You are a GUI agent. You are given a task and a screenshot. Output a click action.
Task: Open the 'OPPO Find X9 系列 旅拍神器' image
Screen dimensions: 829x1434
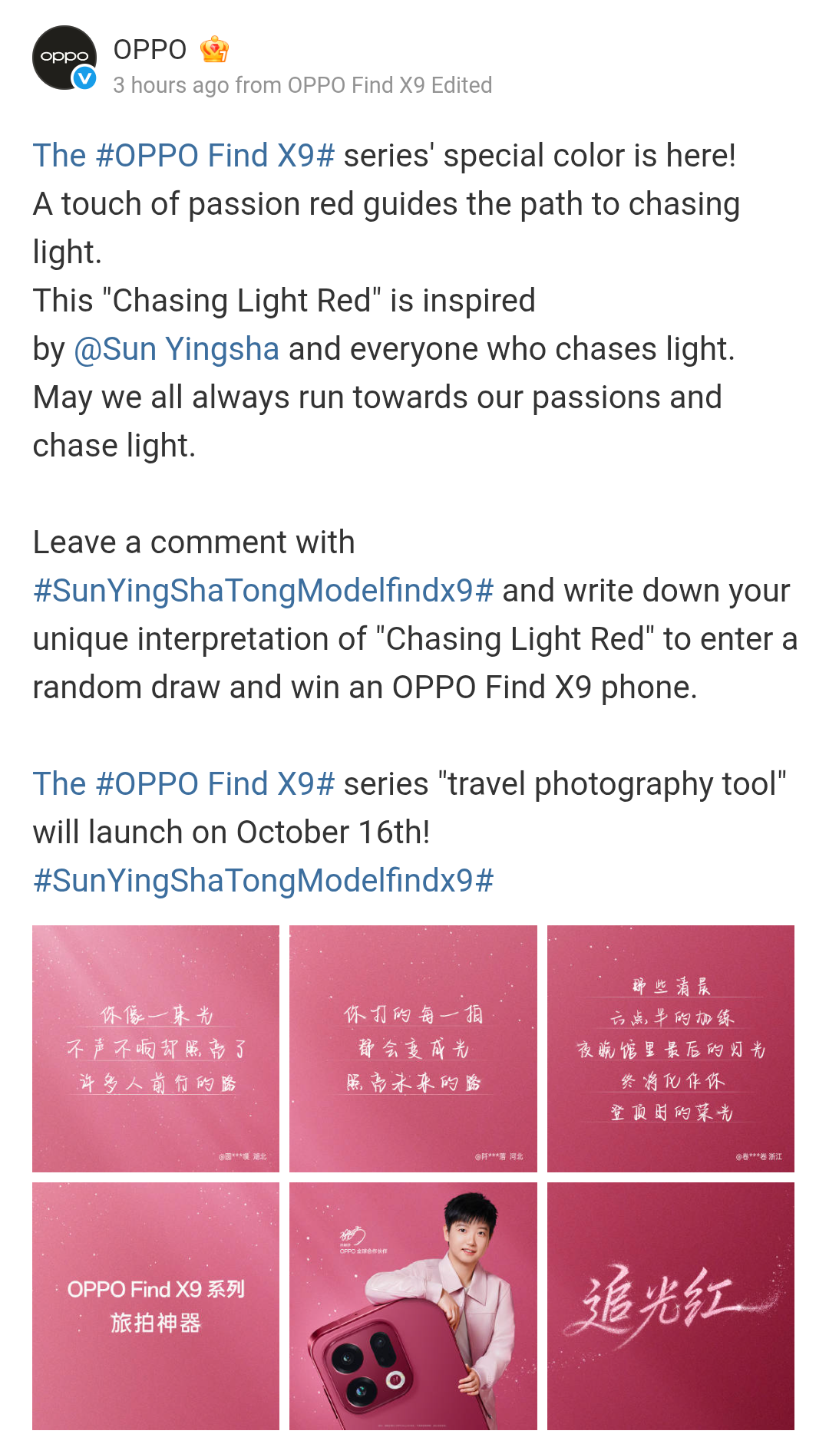coord(156,1305)
